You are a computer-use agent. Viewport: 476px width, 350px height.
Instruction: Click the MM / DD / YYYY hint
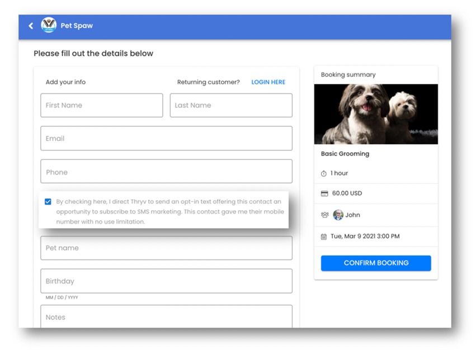pyautogui.click(x=62, y=297)
